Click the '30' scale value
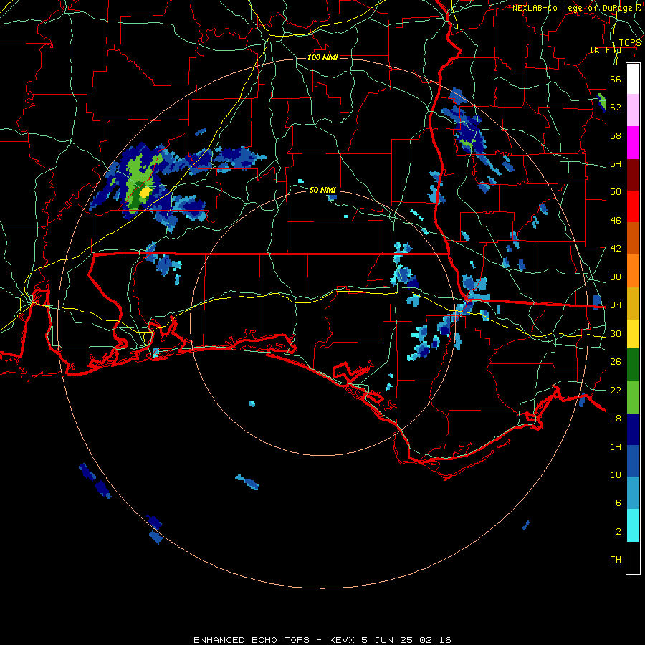Viewport: 645px width, 645px height. [x=616, y=333]
